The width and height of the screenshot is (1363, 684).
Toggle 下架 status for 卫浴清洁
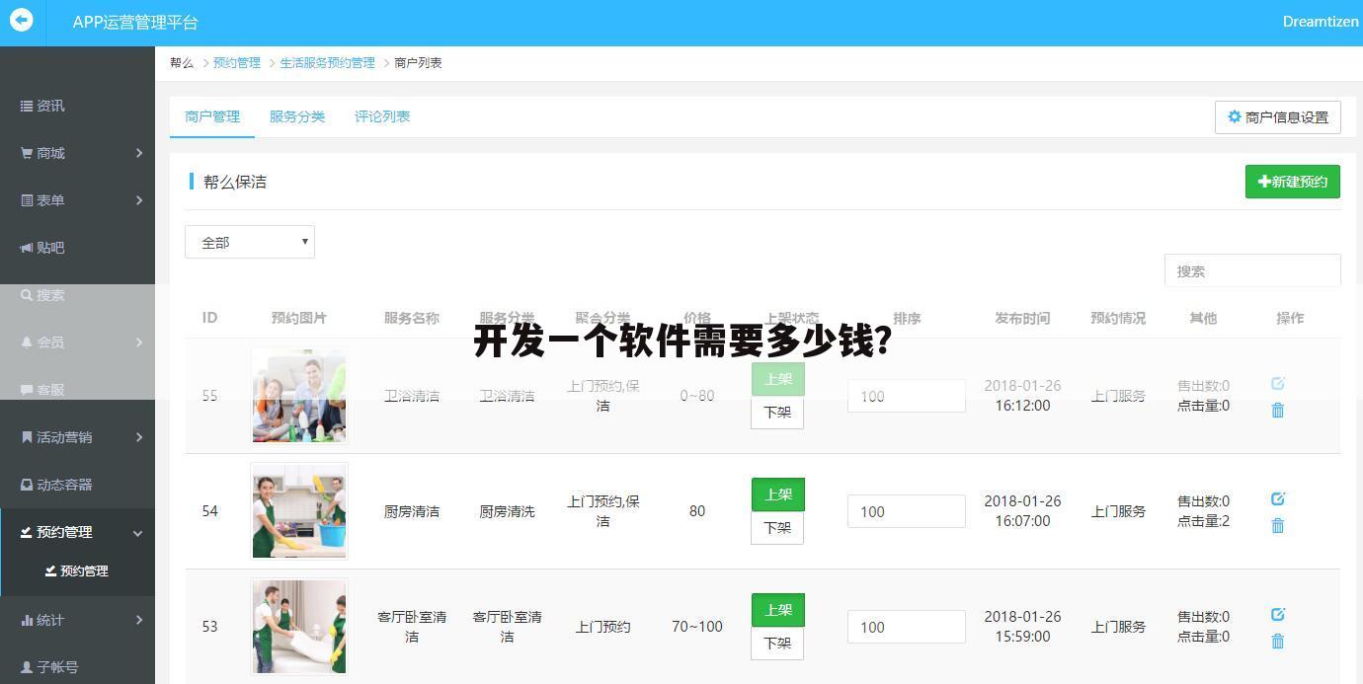(777, 413)
